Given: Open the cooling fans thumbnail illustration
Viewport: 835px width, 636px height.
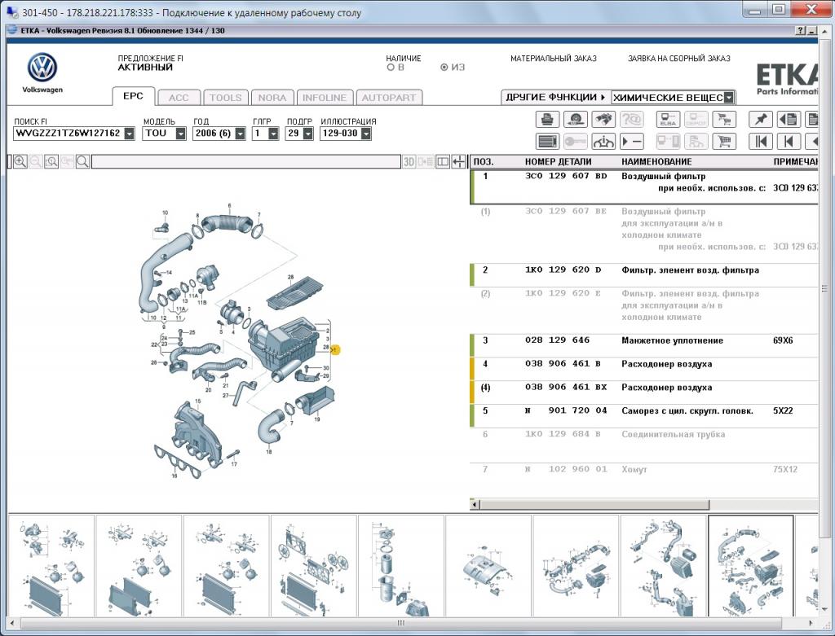Looking at the screenshot, I should [x=314, y=566].
